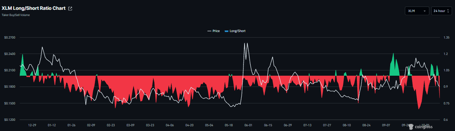The width and height of the screenshot is (455, 131).
Task: Click the white Price legend line marker
Action: (209, 31)
